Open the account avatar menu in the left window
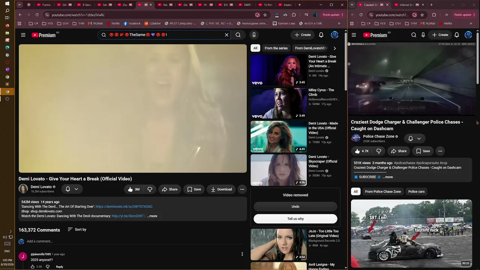 point(334,35)
